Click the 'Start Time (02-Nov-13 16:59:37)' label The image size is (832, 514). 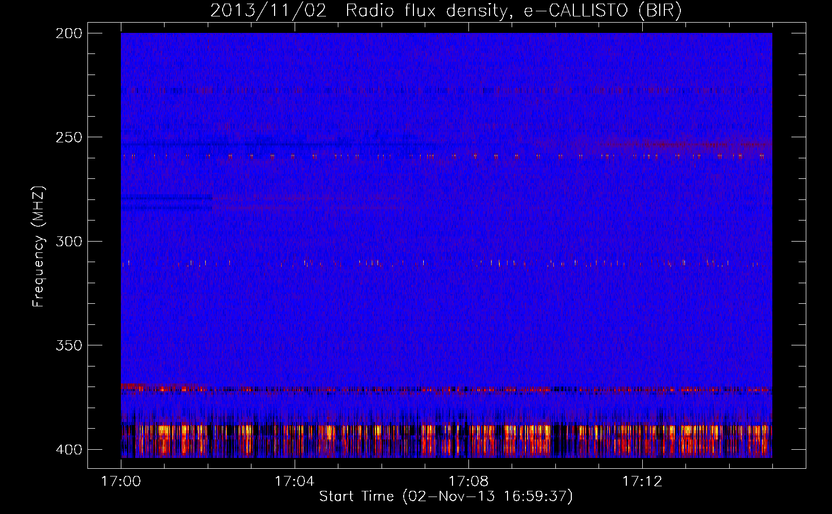point(446,497)
